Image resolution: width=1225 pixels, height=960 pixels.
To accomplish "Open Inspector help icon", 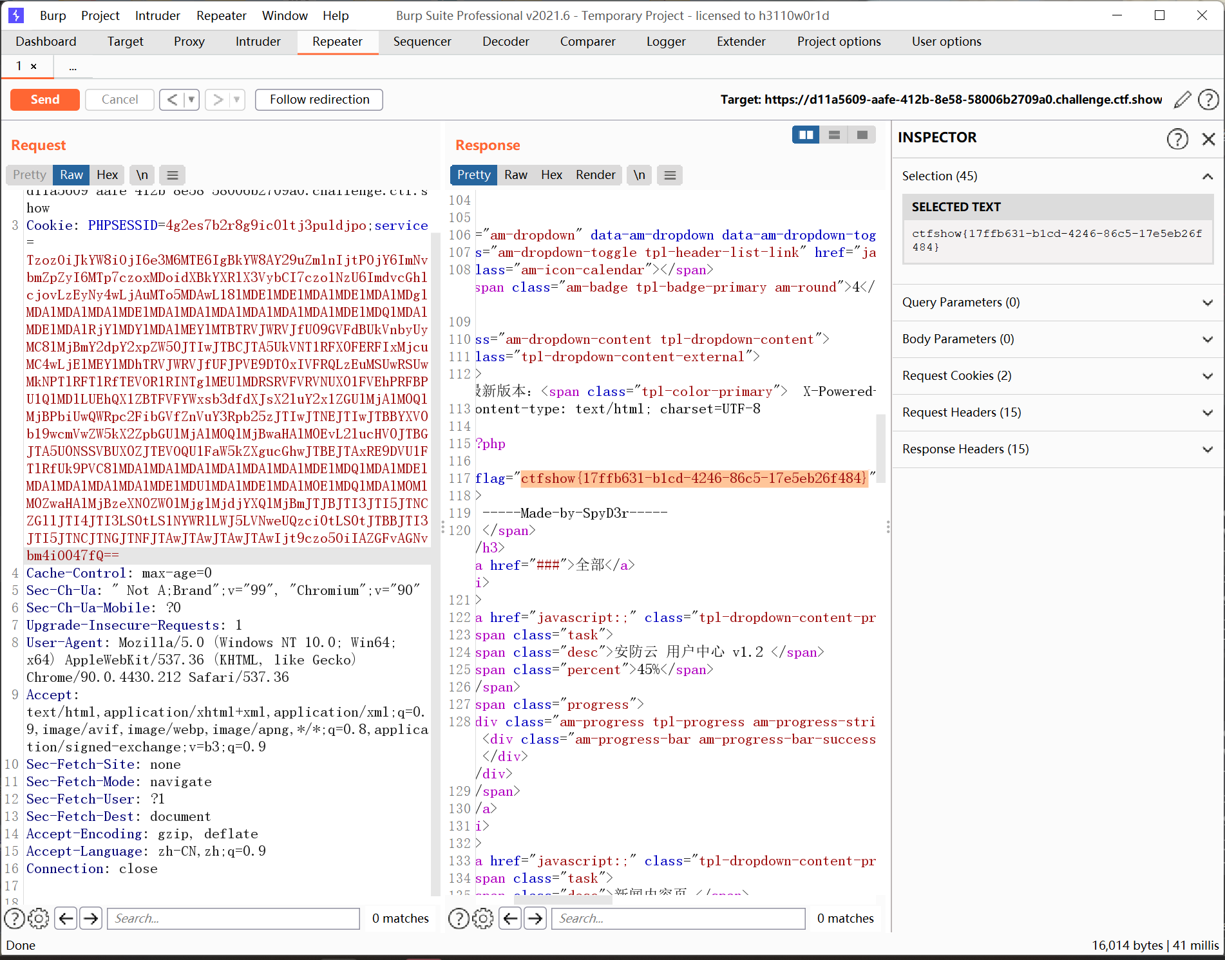I will [x=1177, y=138].
